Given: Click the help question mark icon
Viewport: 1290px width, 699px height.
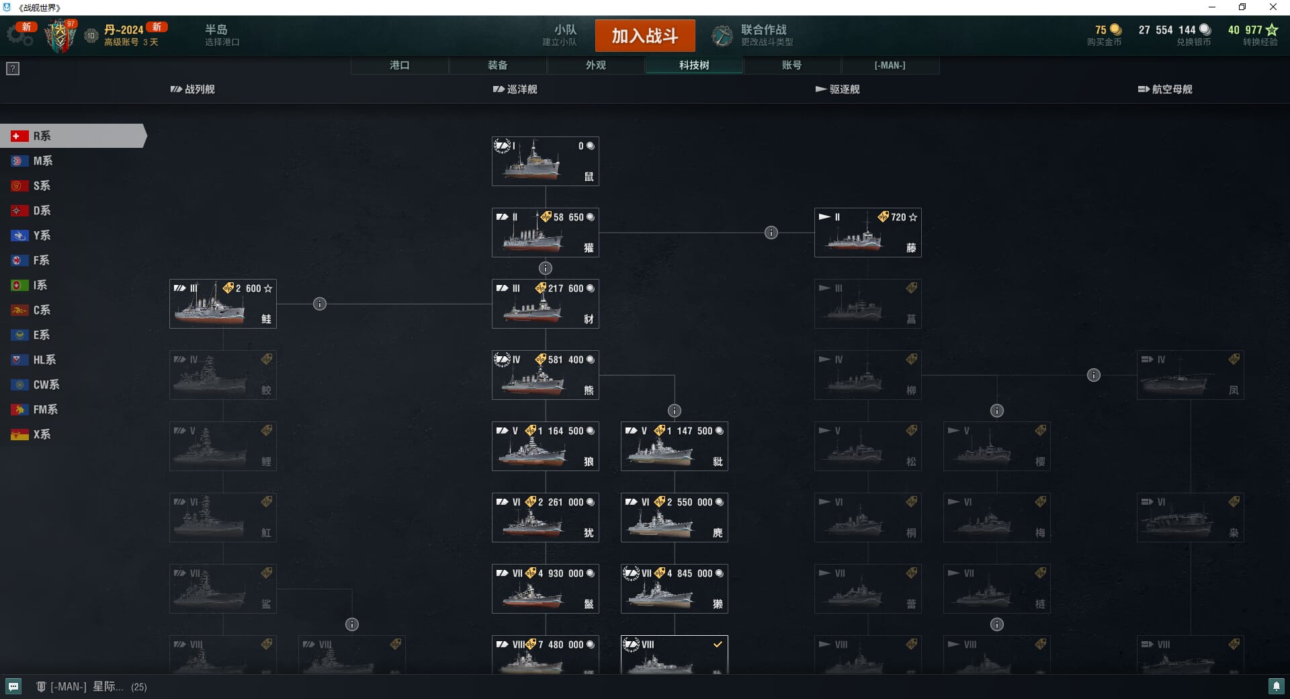Looking at the screenshot, I should 13,69.
